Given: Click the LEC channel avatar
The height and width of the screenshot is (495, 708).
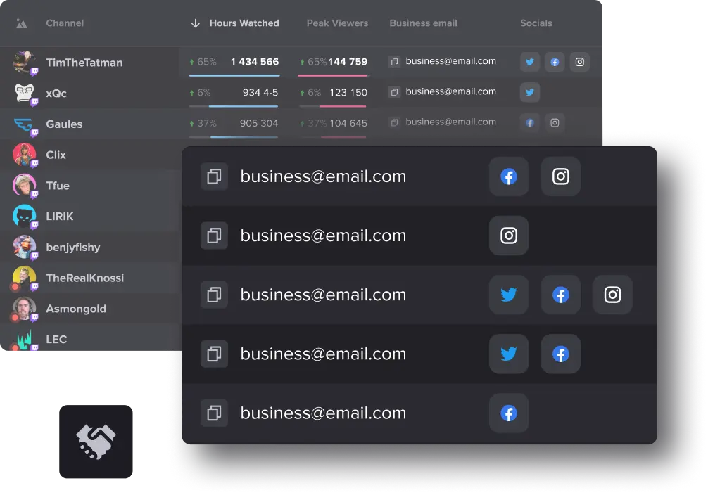Looking at the screenshot, I should coord(24,340).
